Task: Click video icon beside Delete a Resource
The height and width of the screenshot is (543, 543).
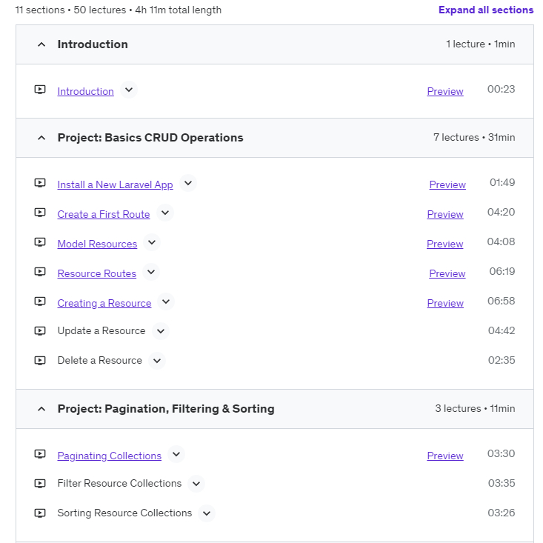Action: (40, 361)
